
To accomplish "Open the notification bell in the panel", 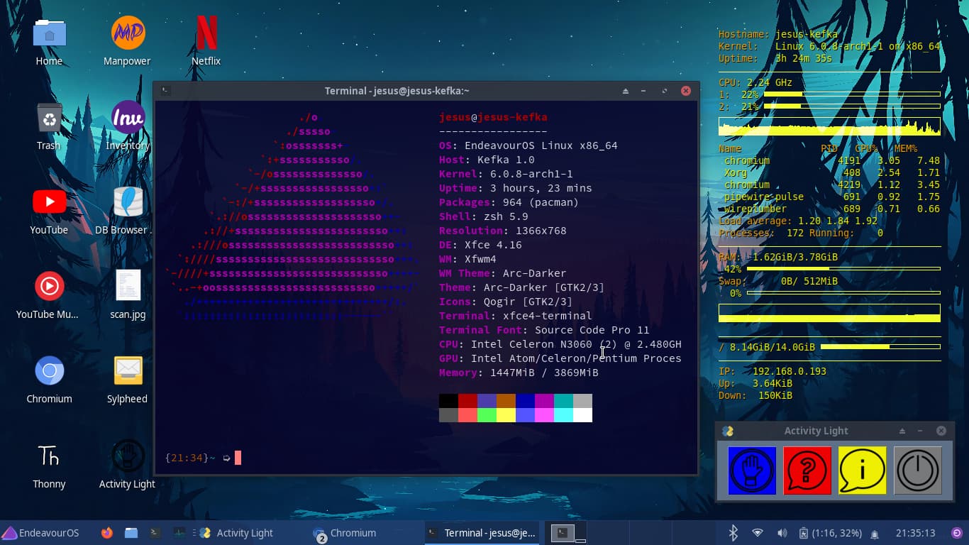I will pyautogui.click(x=875, y=534).
